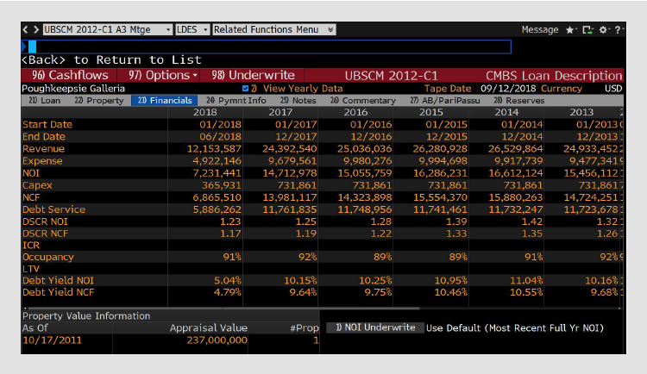Click the Occupancy row label
Screen dimensions: 647x374
coord(47,257)
